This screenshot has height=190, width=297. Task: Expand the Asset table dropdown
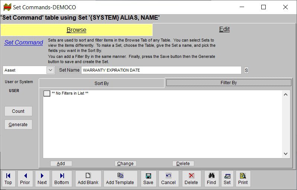[x=51, y=70]
